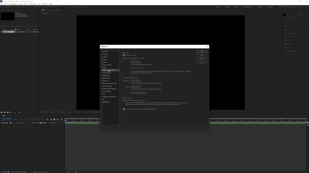Select Media & Disk Cache category
Viewport: 309px width, 173px height.
111,70
